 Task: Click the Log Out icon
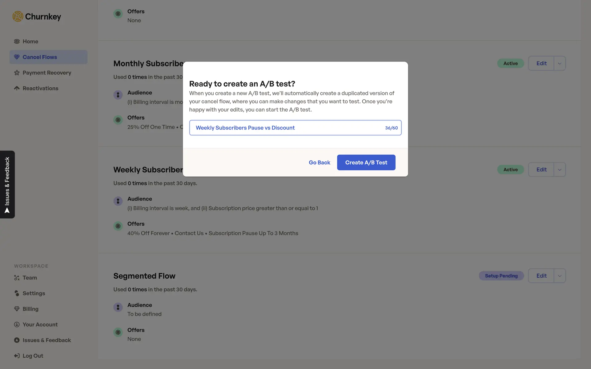pos(17,356)
